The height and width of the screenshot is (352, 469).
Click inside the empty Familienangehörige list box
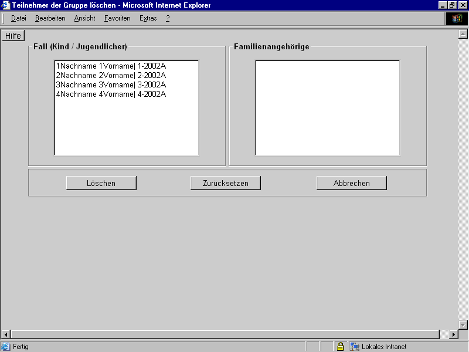pos(327,108)
